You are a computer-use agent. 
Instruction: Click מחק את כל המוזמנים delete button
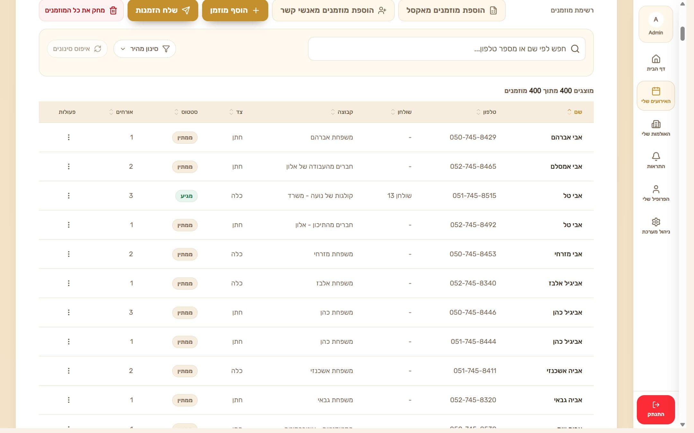click(x=81, y=10)
